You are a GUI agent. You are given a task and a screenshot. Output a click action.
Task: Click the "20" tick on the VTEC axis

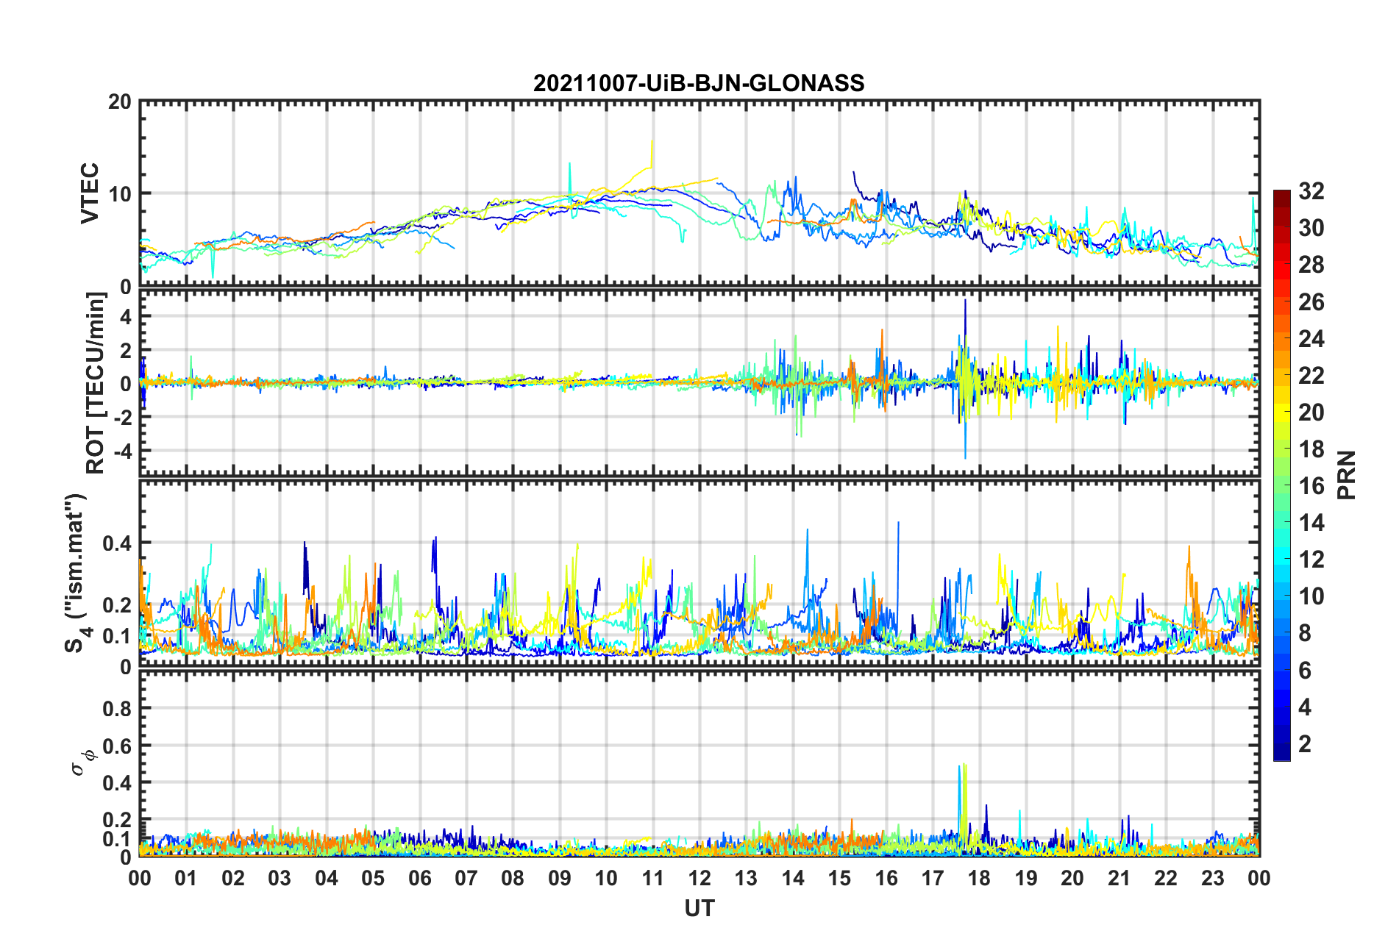[x=120, y=101]
